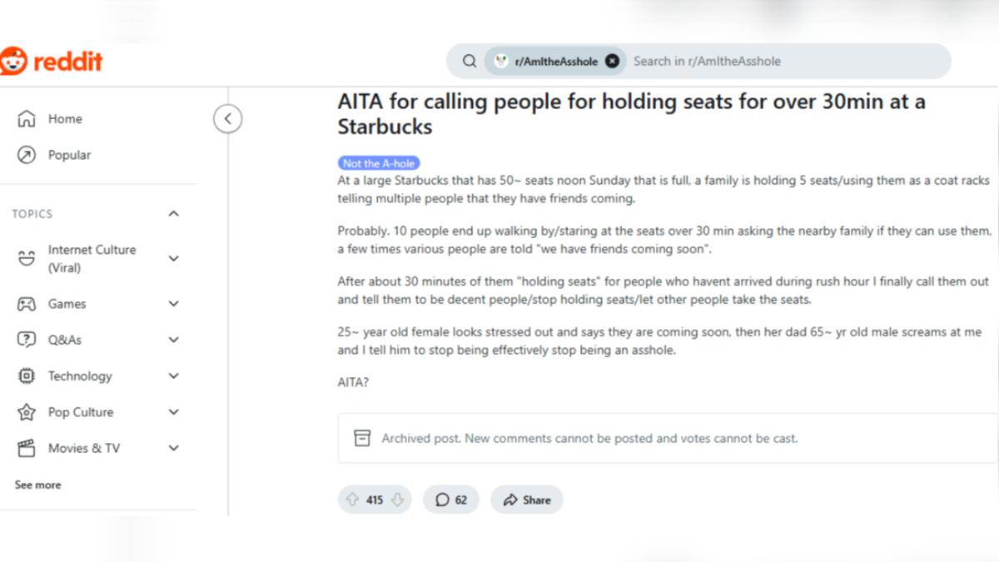Screen dimensions: 999x562
Task: Upvote the post
Action: point(352,500)
